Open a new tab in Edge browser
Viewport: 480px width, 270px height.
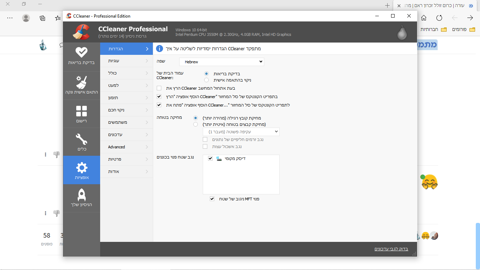[x=387, y=5]
